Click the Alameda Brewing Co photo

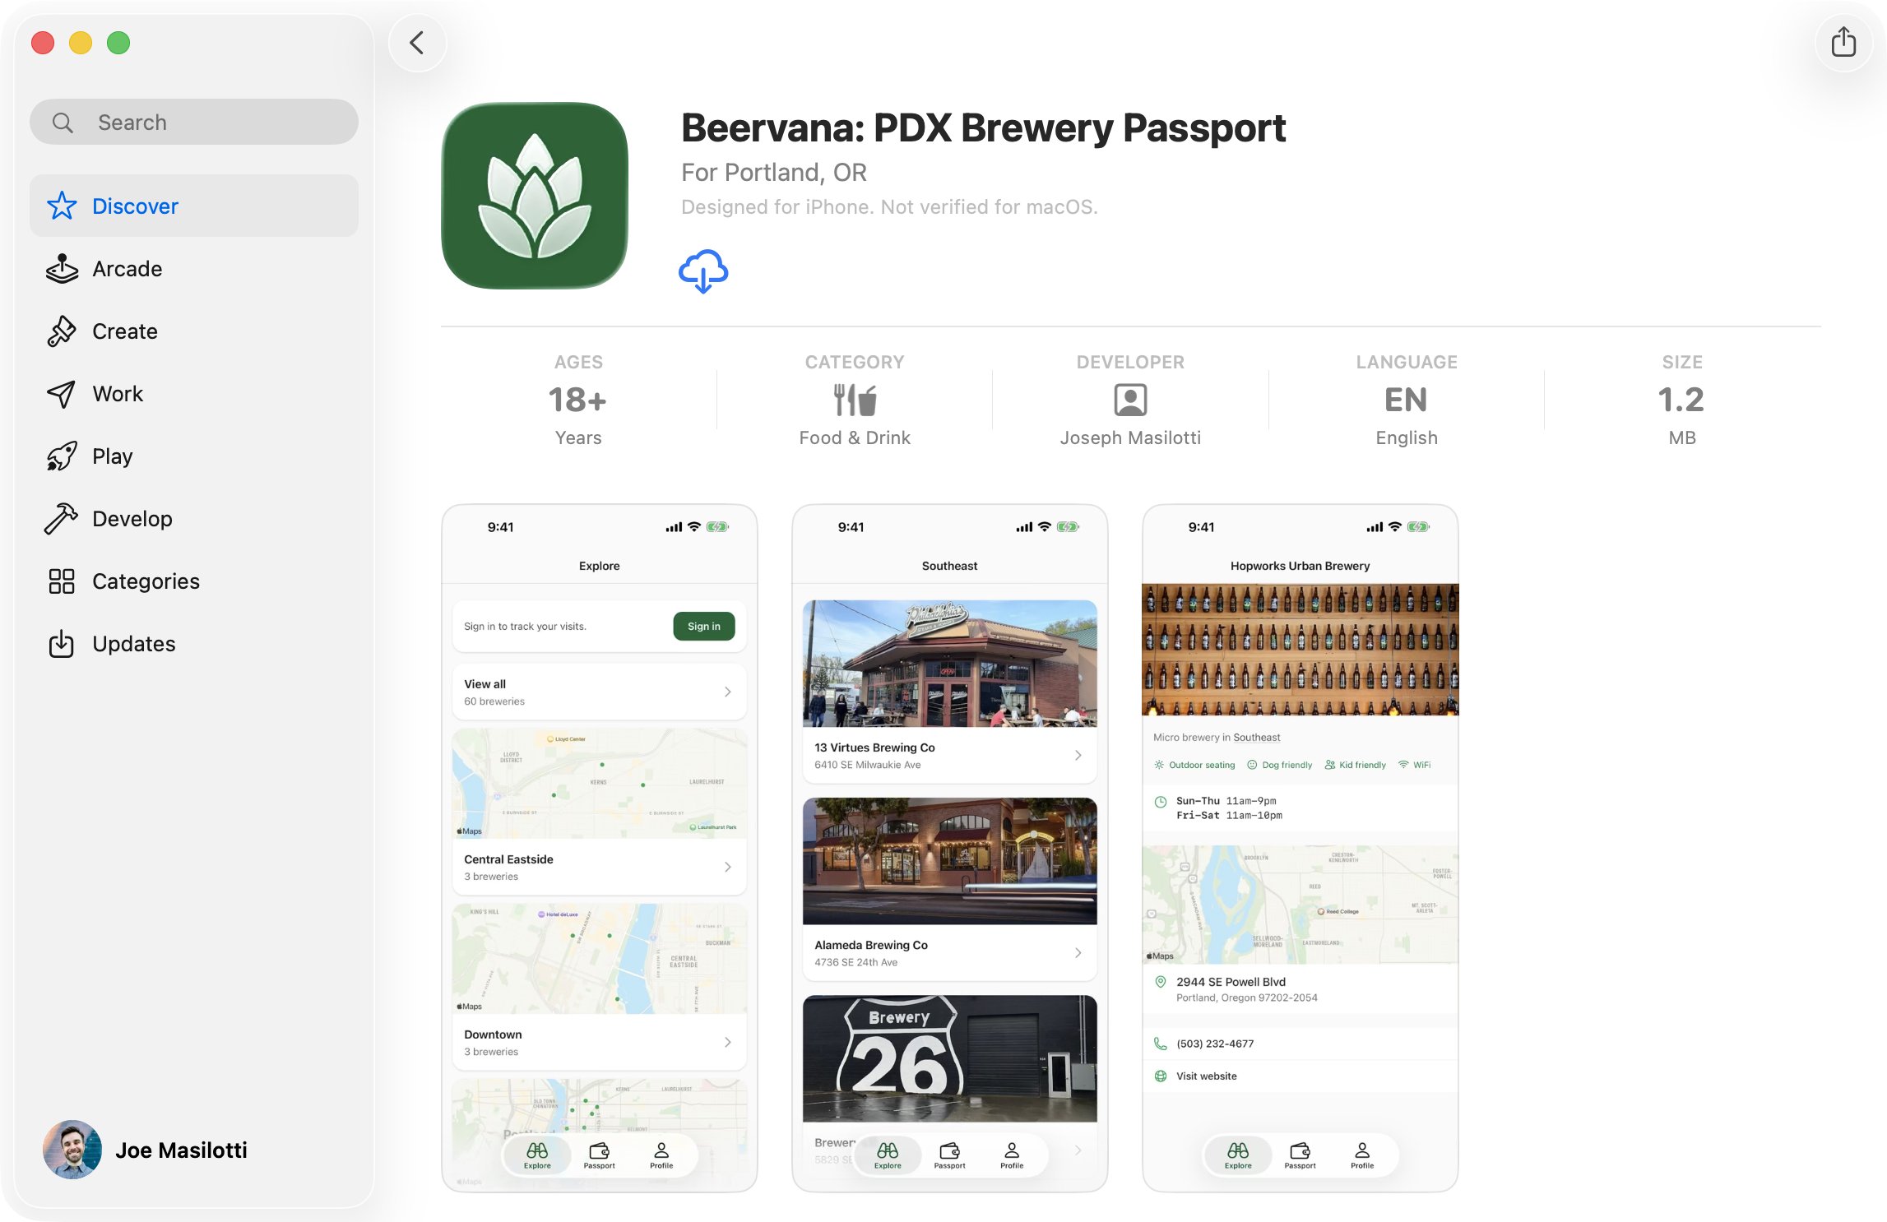click(950, 861)
